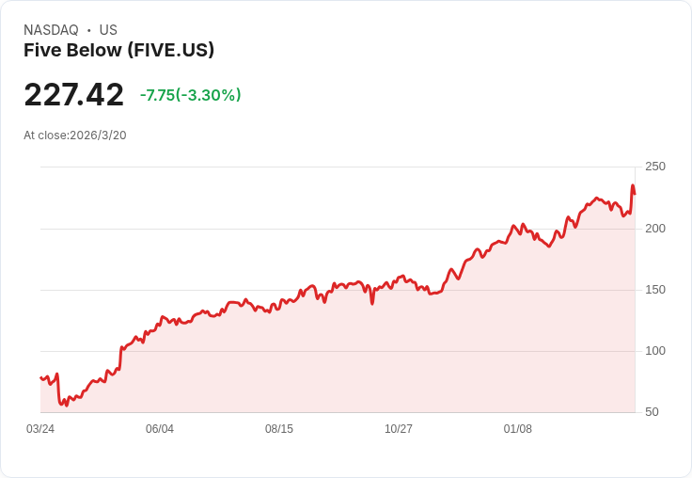The image size is (692, 478).
Task: Click the 01/08 date axis label
Action: click(x=518, y=429)
